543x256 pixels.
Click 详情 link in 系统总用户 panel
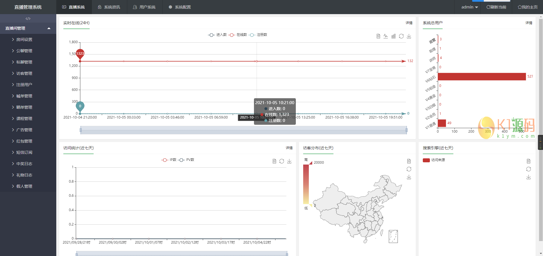(x=529, y=23)
